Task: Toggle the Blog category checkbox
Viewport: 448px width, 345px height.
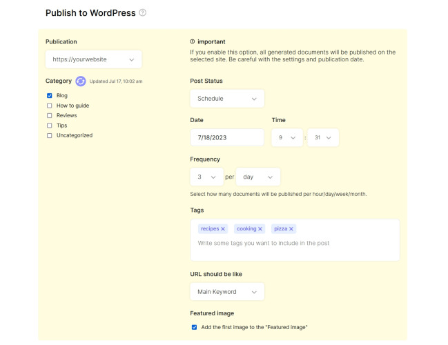Action: (x=50, y=95)
